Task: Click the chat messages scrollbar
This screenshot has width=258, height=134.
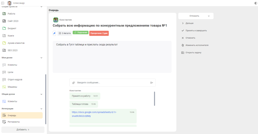Action: click(x=154, y=98)
